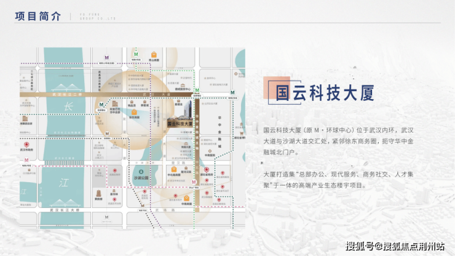Click the purple metro M icon for Line 12

[107, 57]
